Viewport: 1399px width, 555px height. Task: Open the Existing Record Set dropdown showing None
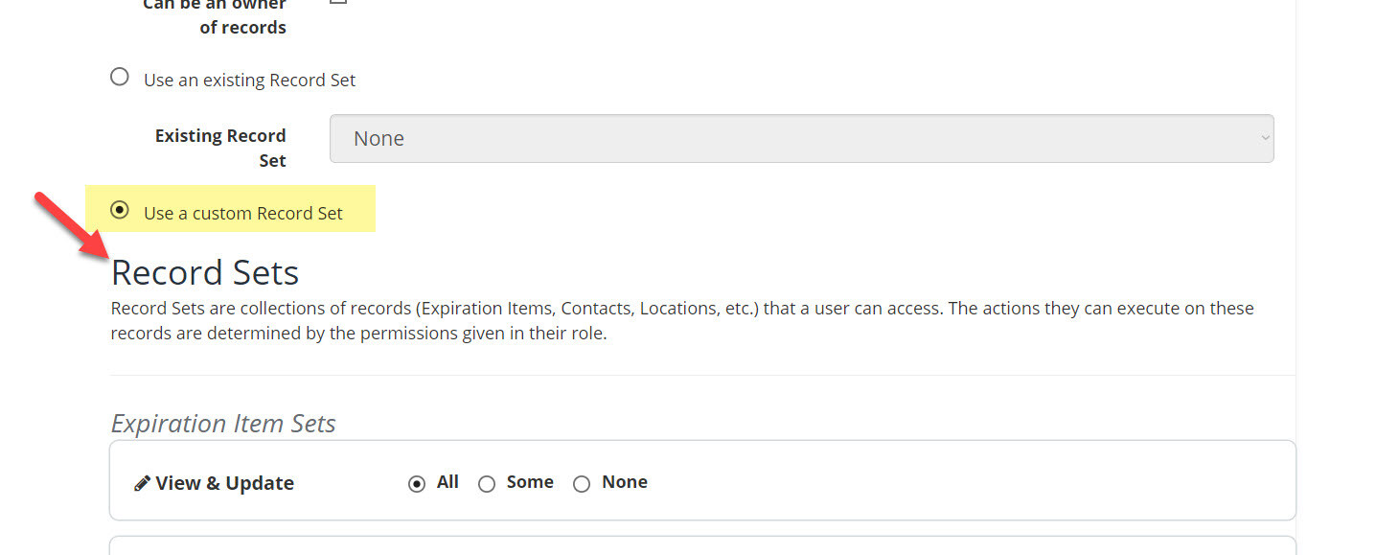pyautogui.click(x=802, y=138)
